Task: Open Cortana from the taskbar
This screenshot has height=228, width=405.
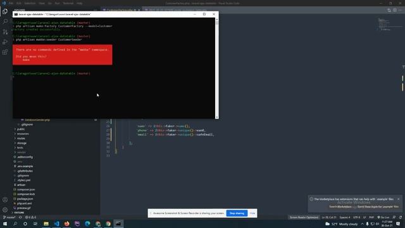Action: (x=25, y=224)
